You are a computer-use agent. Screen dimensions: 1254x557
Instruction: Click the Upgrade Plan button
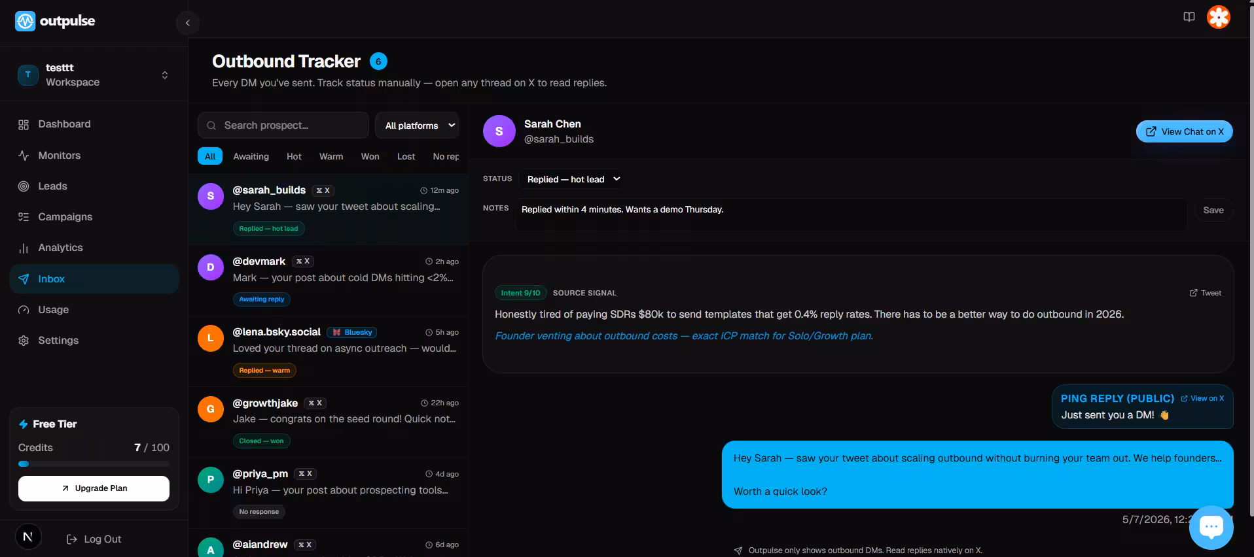[x=94, y=488]
